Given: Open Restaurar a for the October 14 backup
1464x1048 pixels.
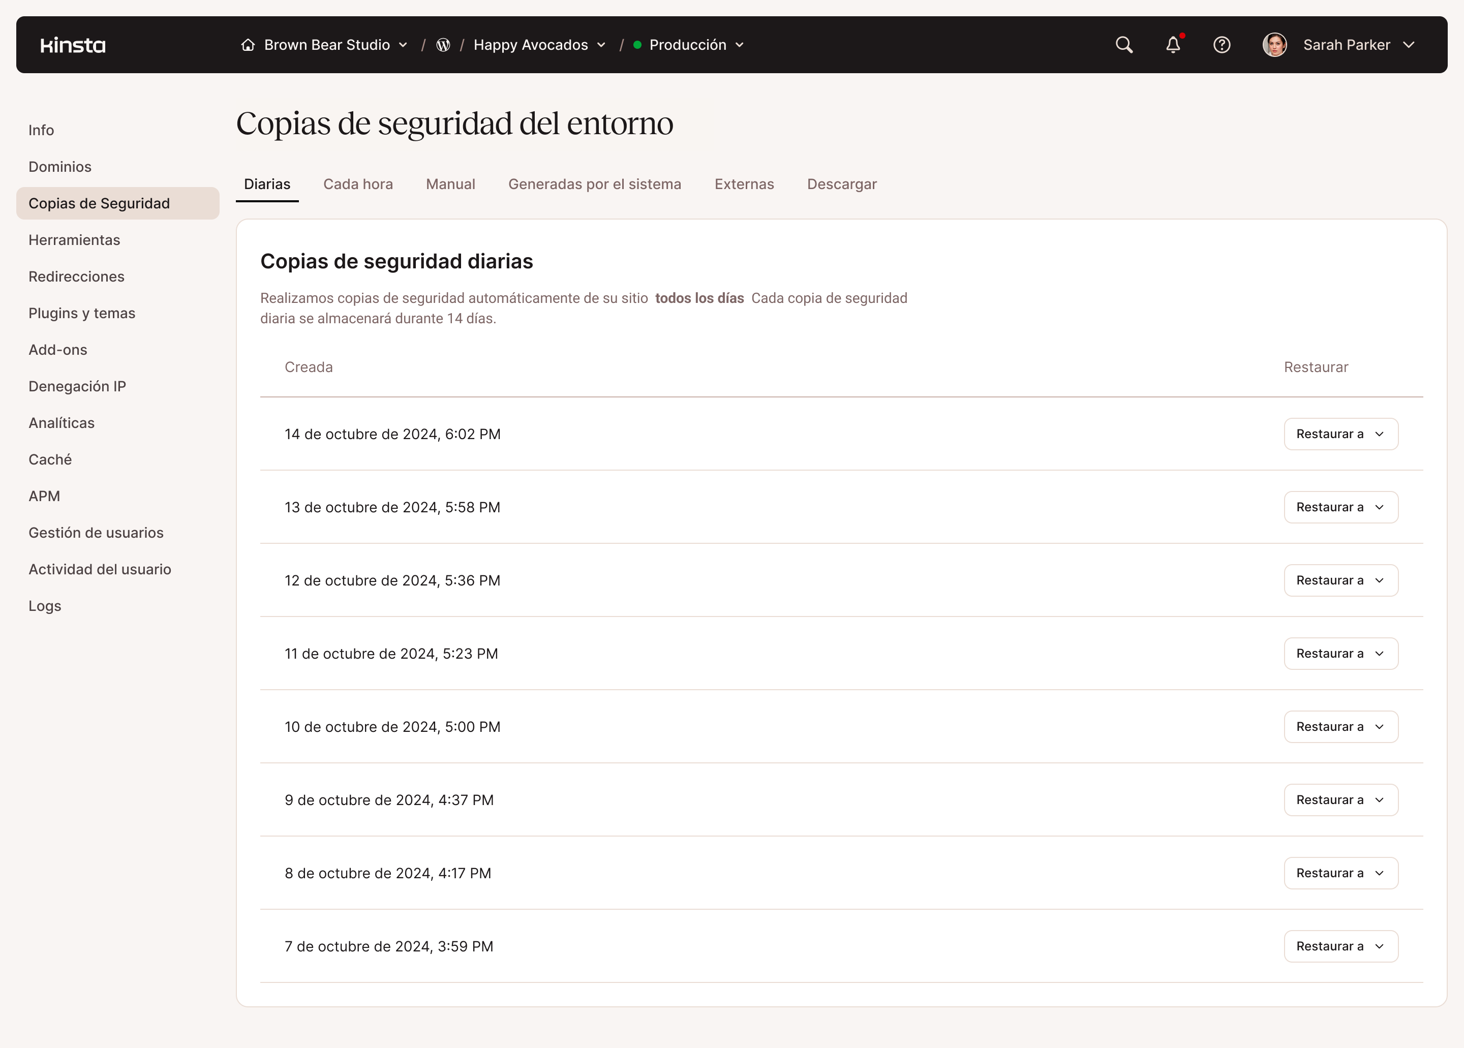Looking at the screenshot, I should coord(1340,434).
